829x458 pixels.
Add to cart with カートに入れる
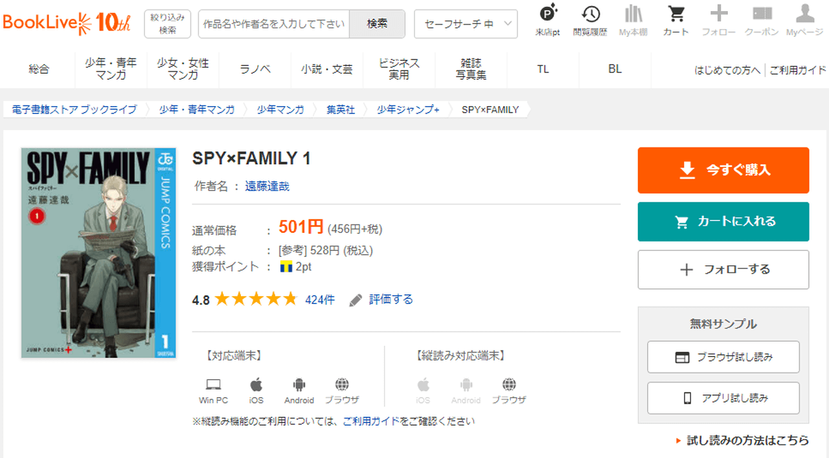click(x=723, y=221)
